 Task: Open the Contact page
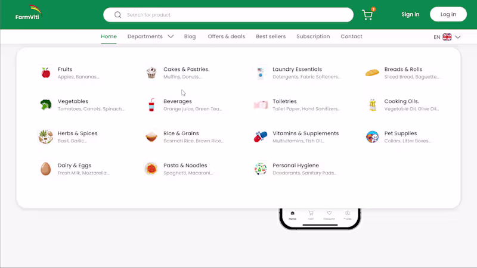pyautogui.click(x=351, y=36)
